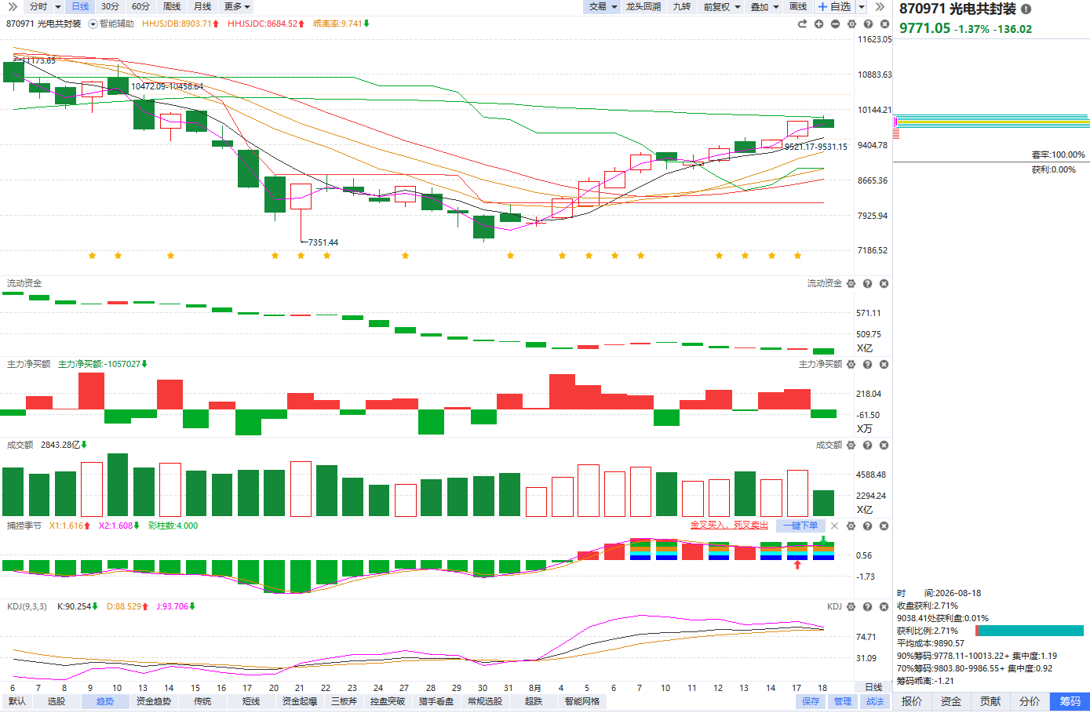Click the 金叉买入, 死叉卖出 link
The image size is (1090, 713).
tap(729, 525)
